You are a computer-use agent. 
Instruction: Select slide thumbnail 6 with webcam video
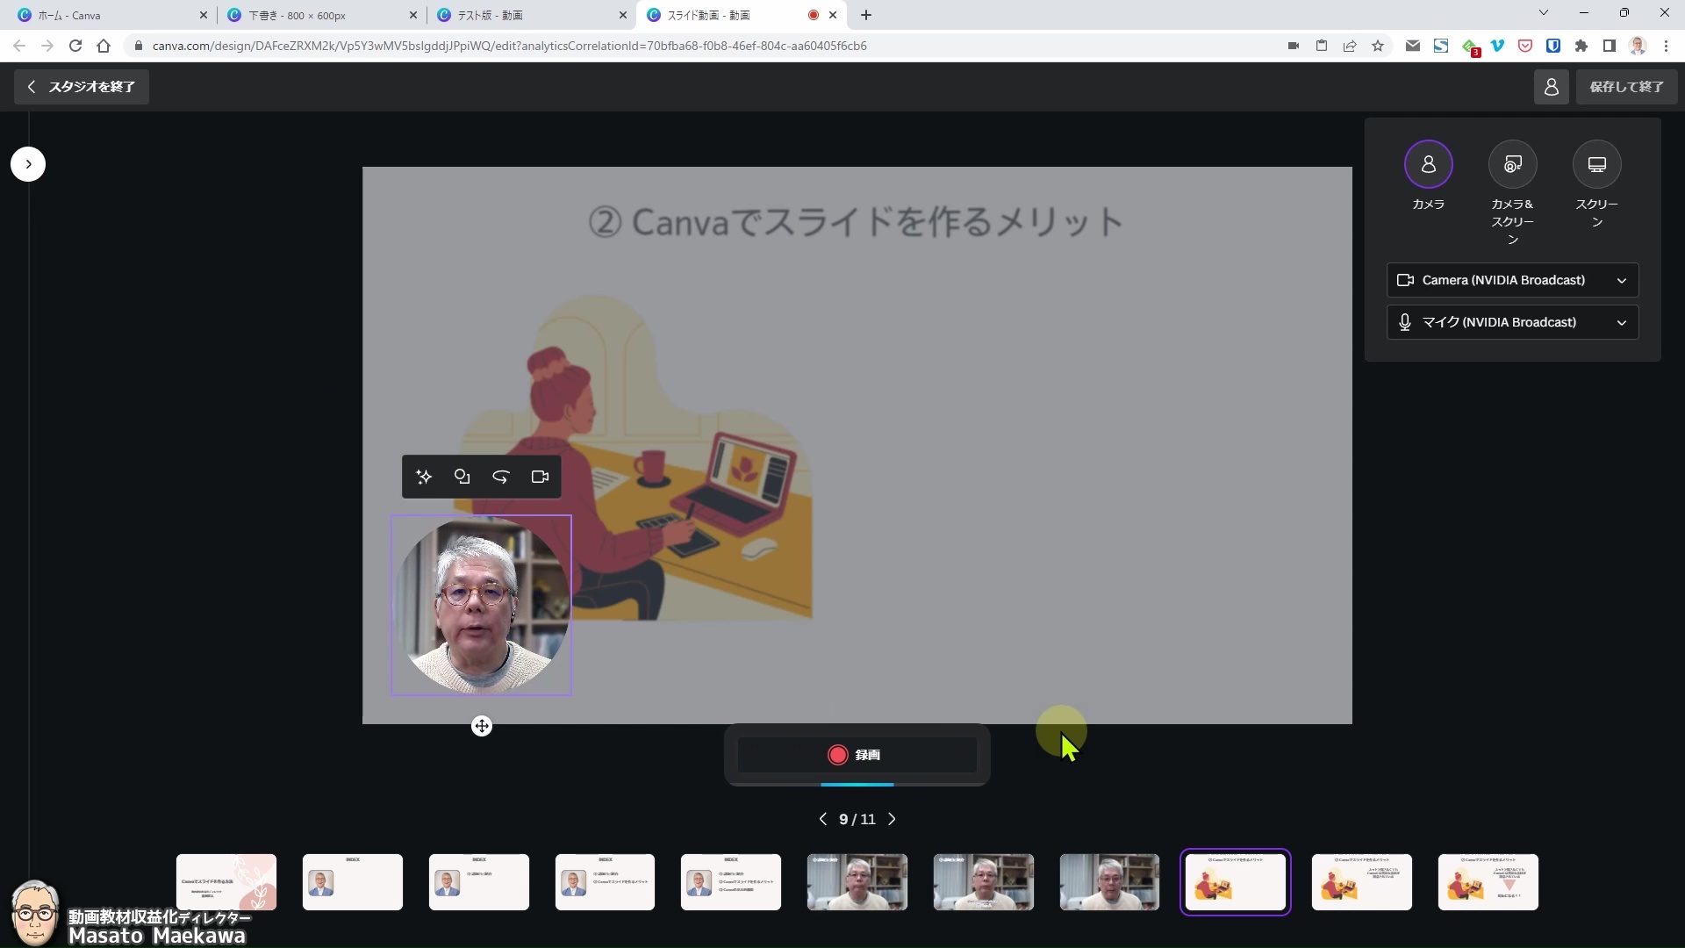coord(857,882)
